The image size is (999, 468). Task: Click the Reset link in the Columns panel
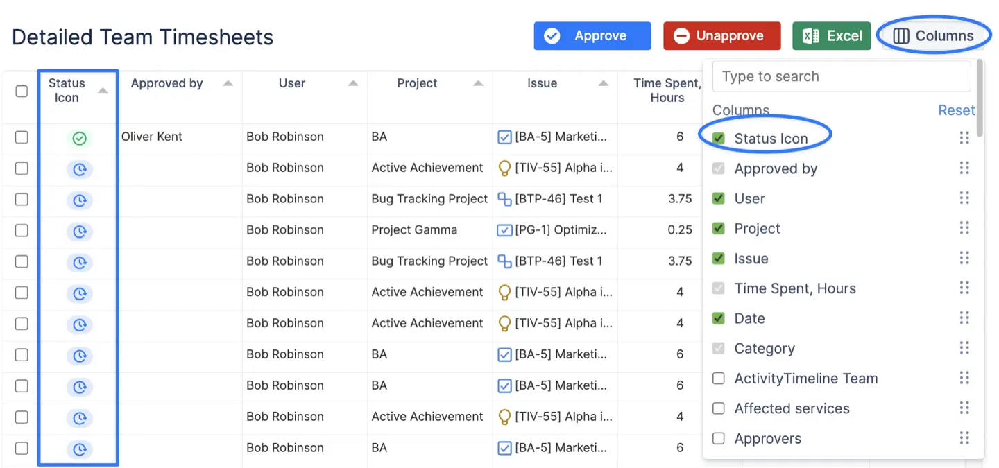[957, 110]
